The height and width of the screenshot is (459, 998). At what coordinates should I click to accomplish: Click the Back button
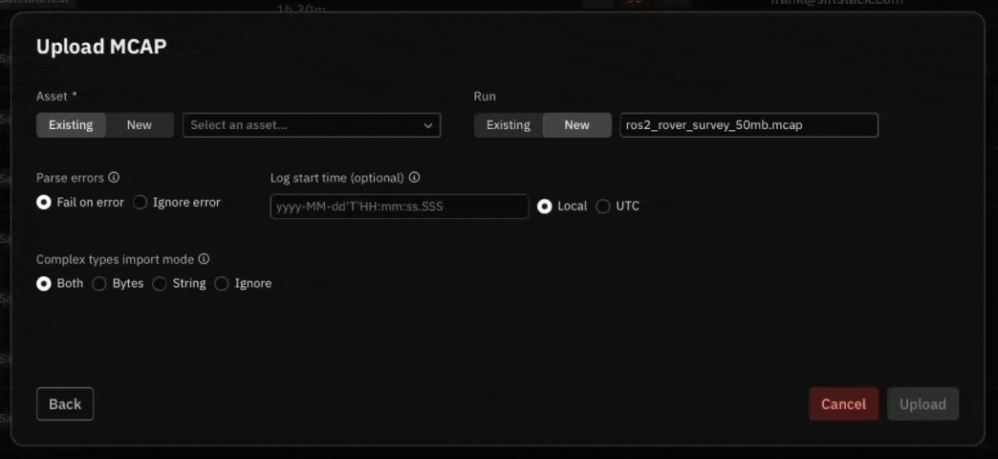tap(65, 404)
